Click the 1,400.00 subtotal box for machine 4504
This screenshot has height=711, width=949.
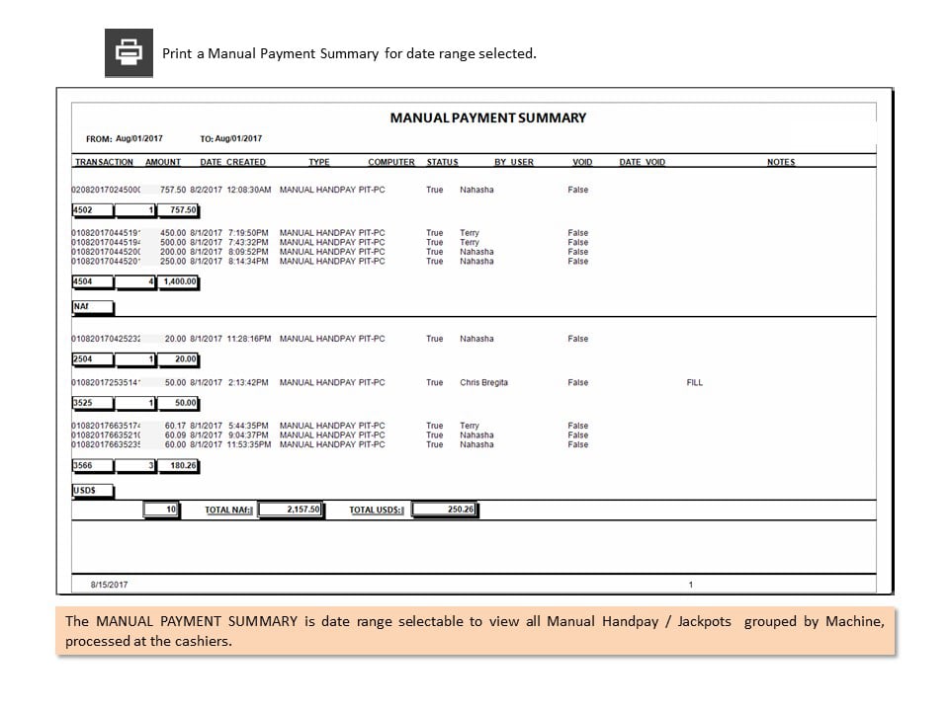(179, 281)
